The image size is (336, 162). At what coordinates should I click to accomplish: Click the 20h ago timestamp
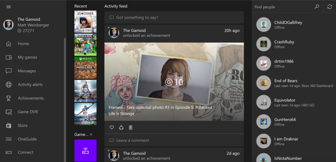(x=232, y=31)
